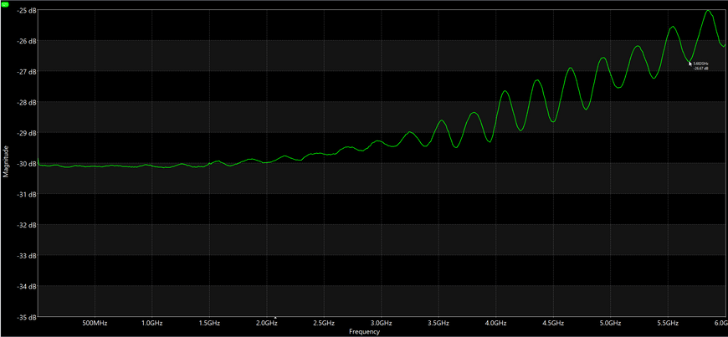Viewport: 728px width, 337px height.
Task: Click the 1.0GHz frequency tick label
Action: pos(151,323)
